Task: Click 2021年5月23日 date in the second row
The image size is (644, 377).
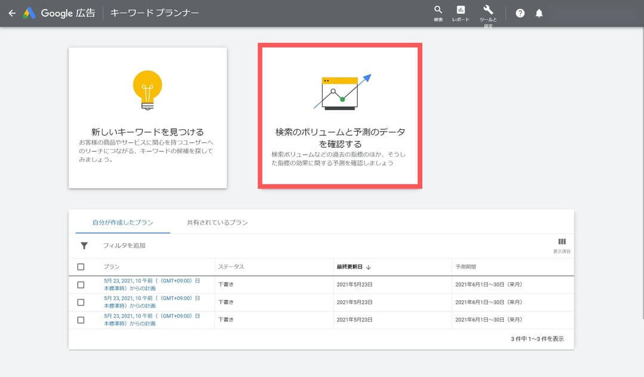Action: (354, 302)
